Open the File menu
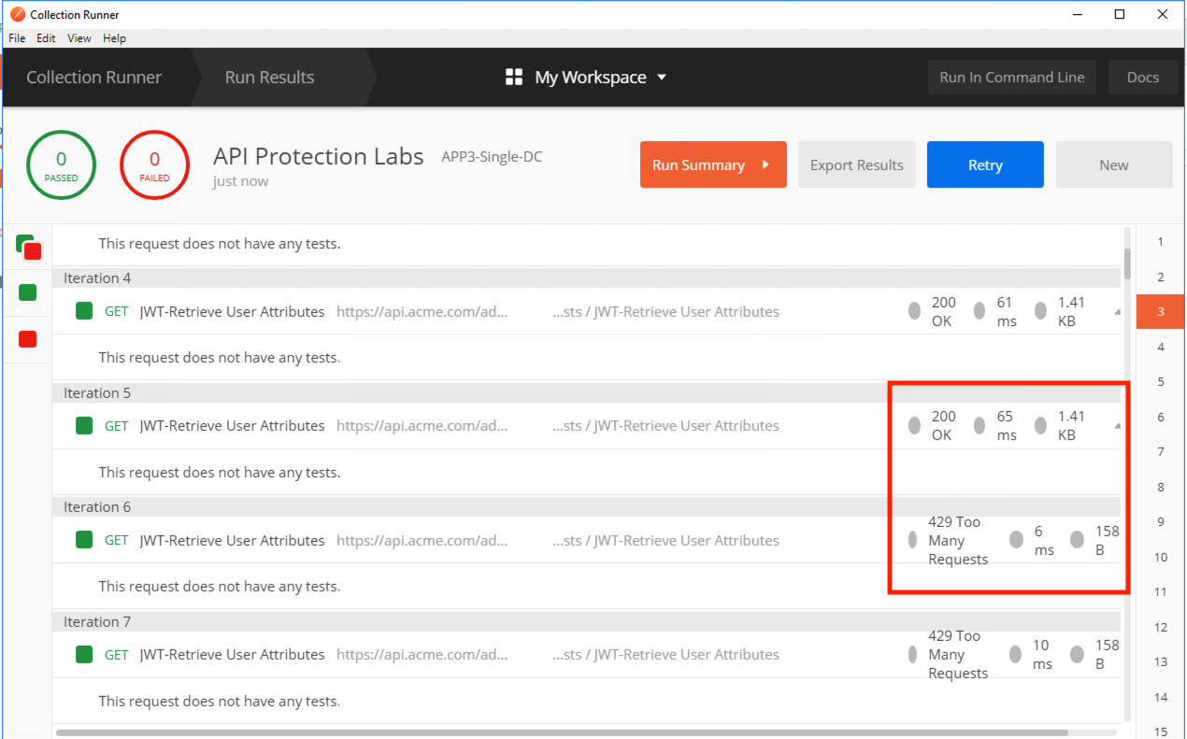This screenshot has height=739, width=1187. [x=17, y=38]
